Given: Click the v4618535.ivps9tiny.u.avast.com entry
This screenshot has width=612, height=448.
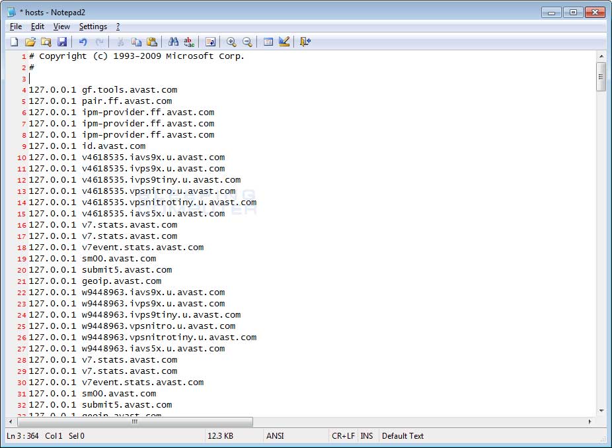Looking at the screenshot, I should point(161,180).
